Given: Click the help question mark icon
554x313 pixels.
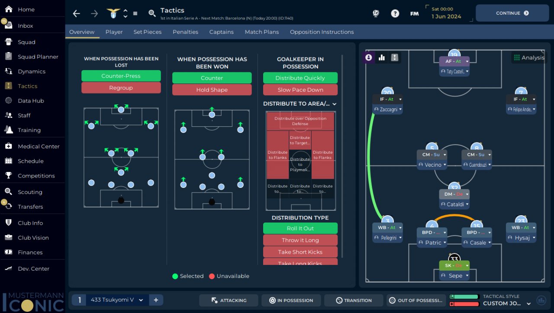Looking at the screenshot, I should coord(395,13).
